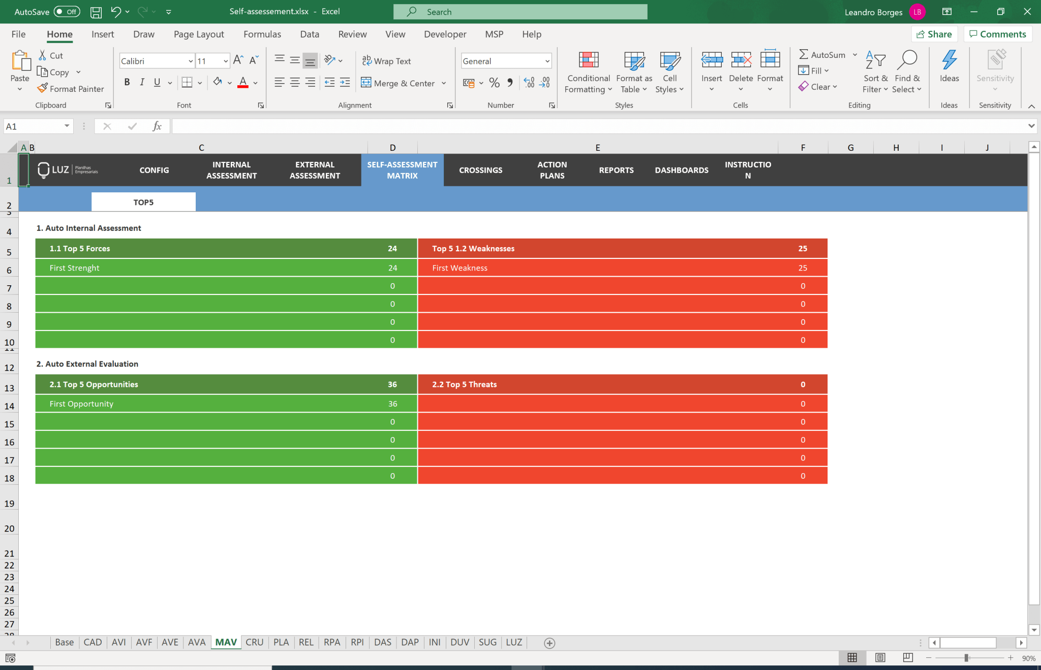
Task: Select the CRU sheet tab
Action: 255,642
